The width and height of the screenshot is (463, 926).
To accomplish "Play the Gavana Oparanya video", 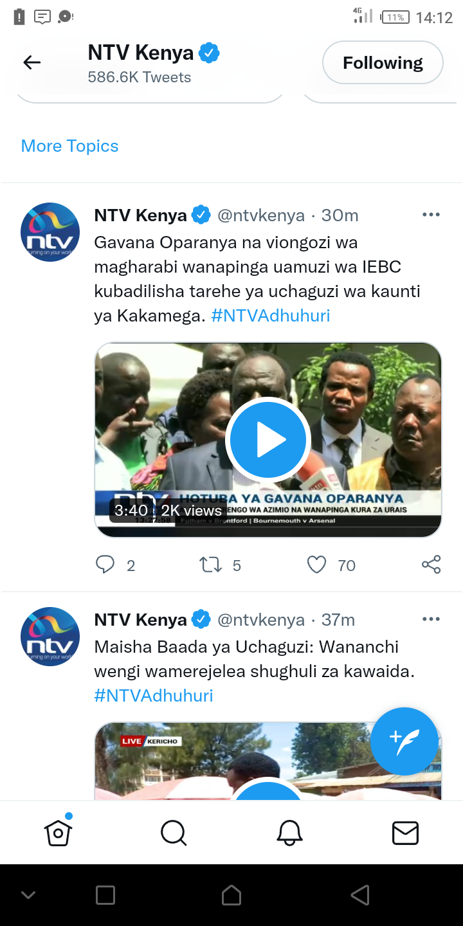I will [268, 440].
